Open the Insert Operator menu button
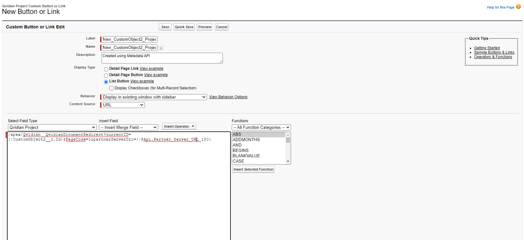Image resolution: width=524 pixels, height=240 pixels. click(x=179, y=126)
